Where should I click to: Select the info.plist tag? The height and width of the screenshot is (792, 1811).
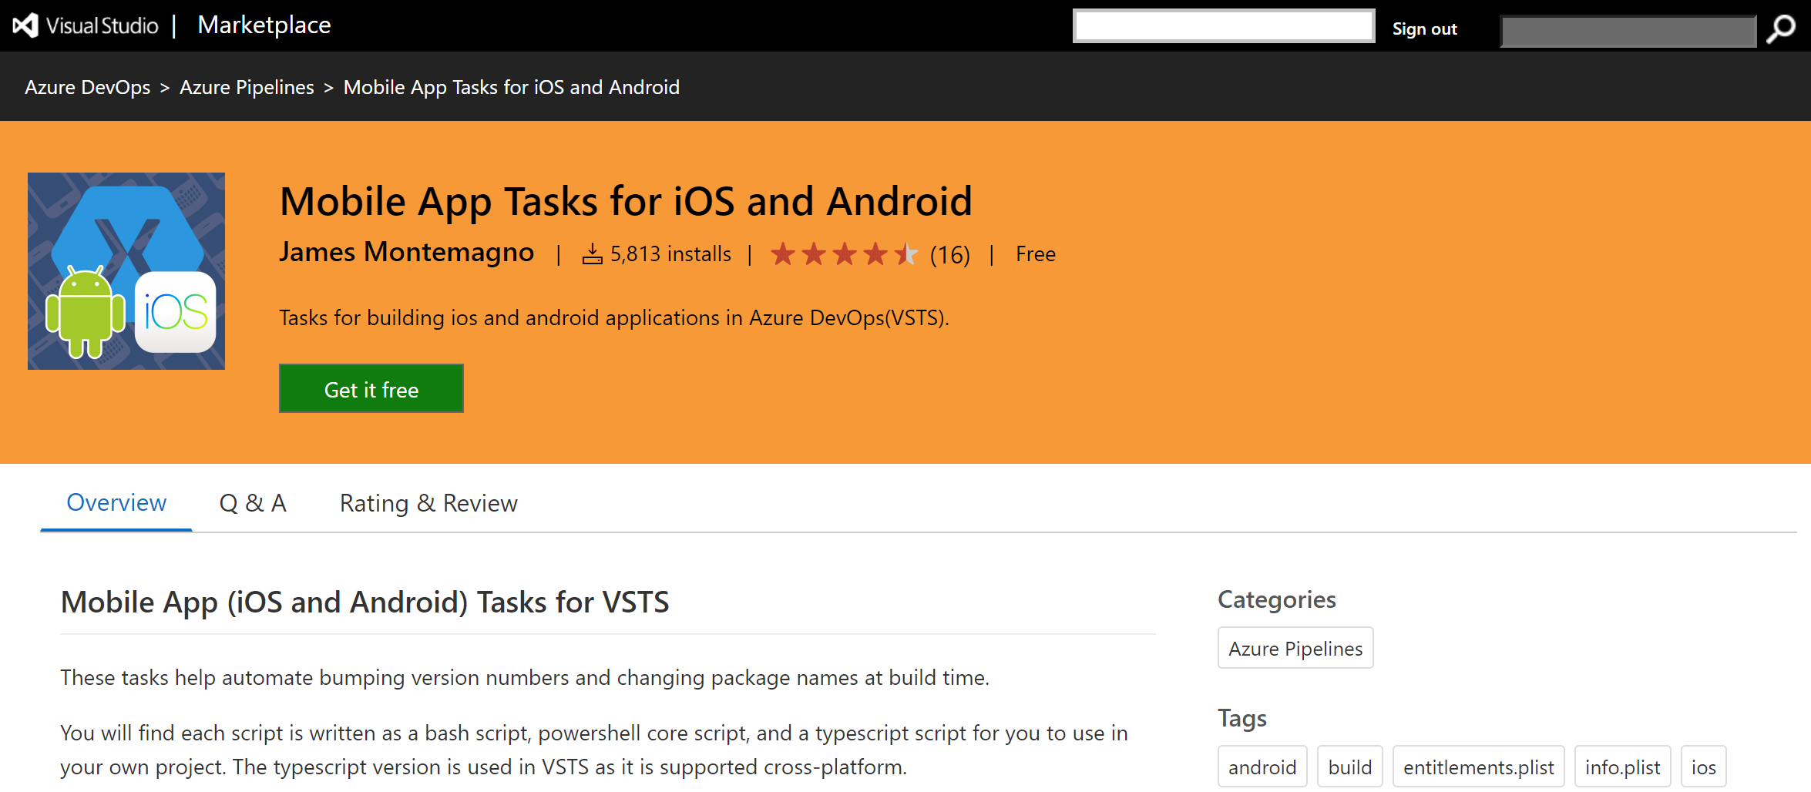tap(1623, 767)
